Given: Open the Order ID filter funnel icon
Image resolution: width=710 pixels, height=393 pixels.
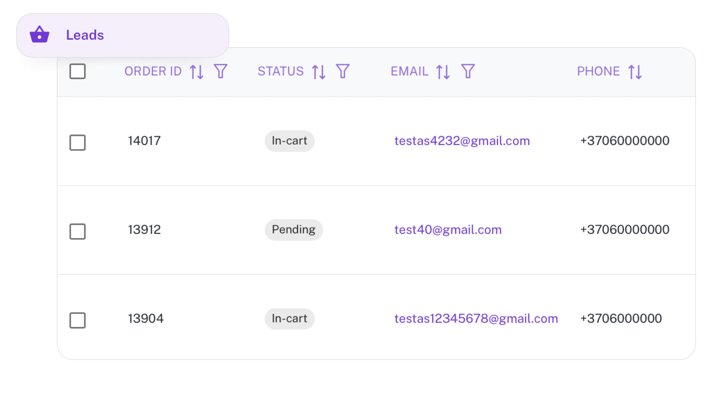Looking at the screenshot, I should click(x=221, y=71).
